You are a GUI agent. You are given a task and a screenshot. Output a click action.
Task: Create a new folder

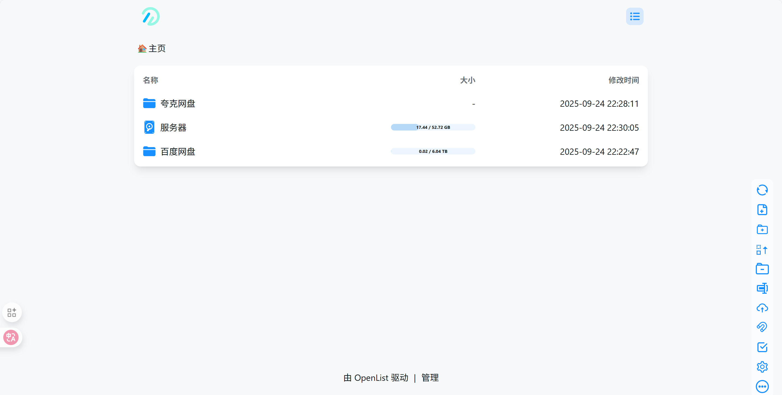tap(762, 230)
